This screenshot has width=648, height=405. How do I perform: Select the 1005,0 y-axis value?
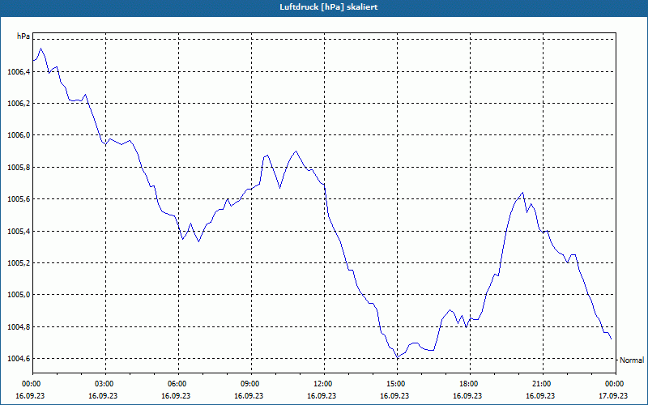[x=19, y=295]
